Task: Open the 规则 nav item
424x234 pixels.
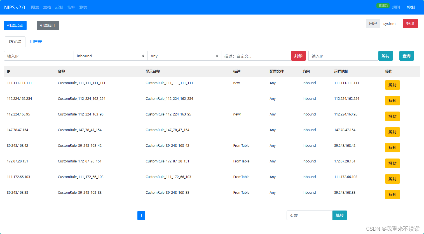Action: [396, 7]
